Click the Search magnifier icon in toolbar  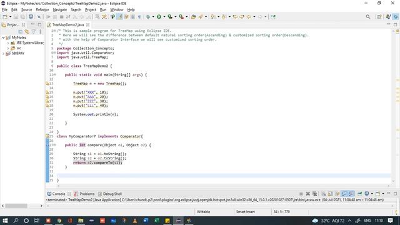coord(368,17)
